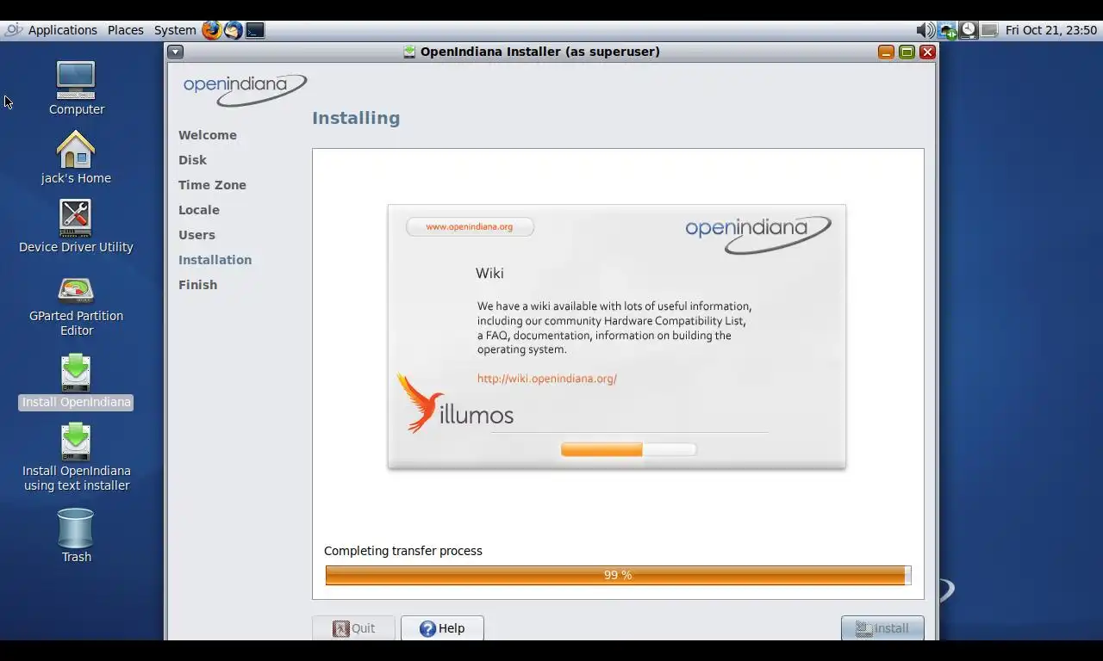The image size is (1103, 661).
Task: Click the network status tray icon
Action: pyautogui.click(x=947, y=30)
